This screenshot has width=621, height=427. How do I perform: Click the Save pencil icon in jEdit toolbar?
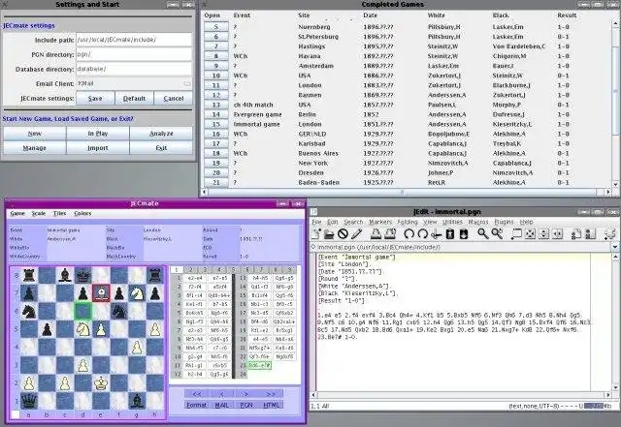pos(356,234)
